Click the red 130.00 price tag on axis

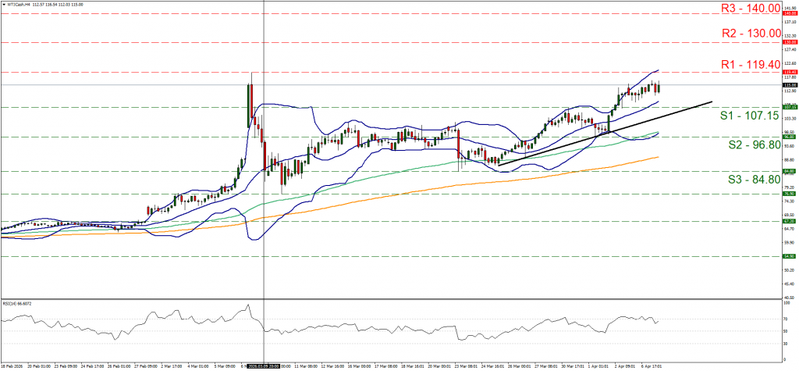pos(790,41)
